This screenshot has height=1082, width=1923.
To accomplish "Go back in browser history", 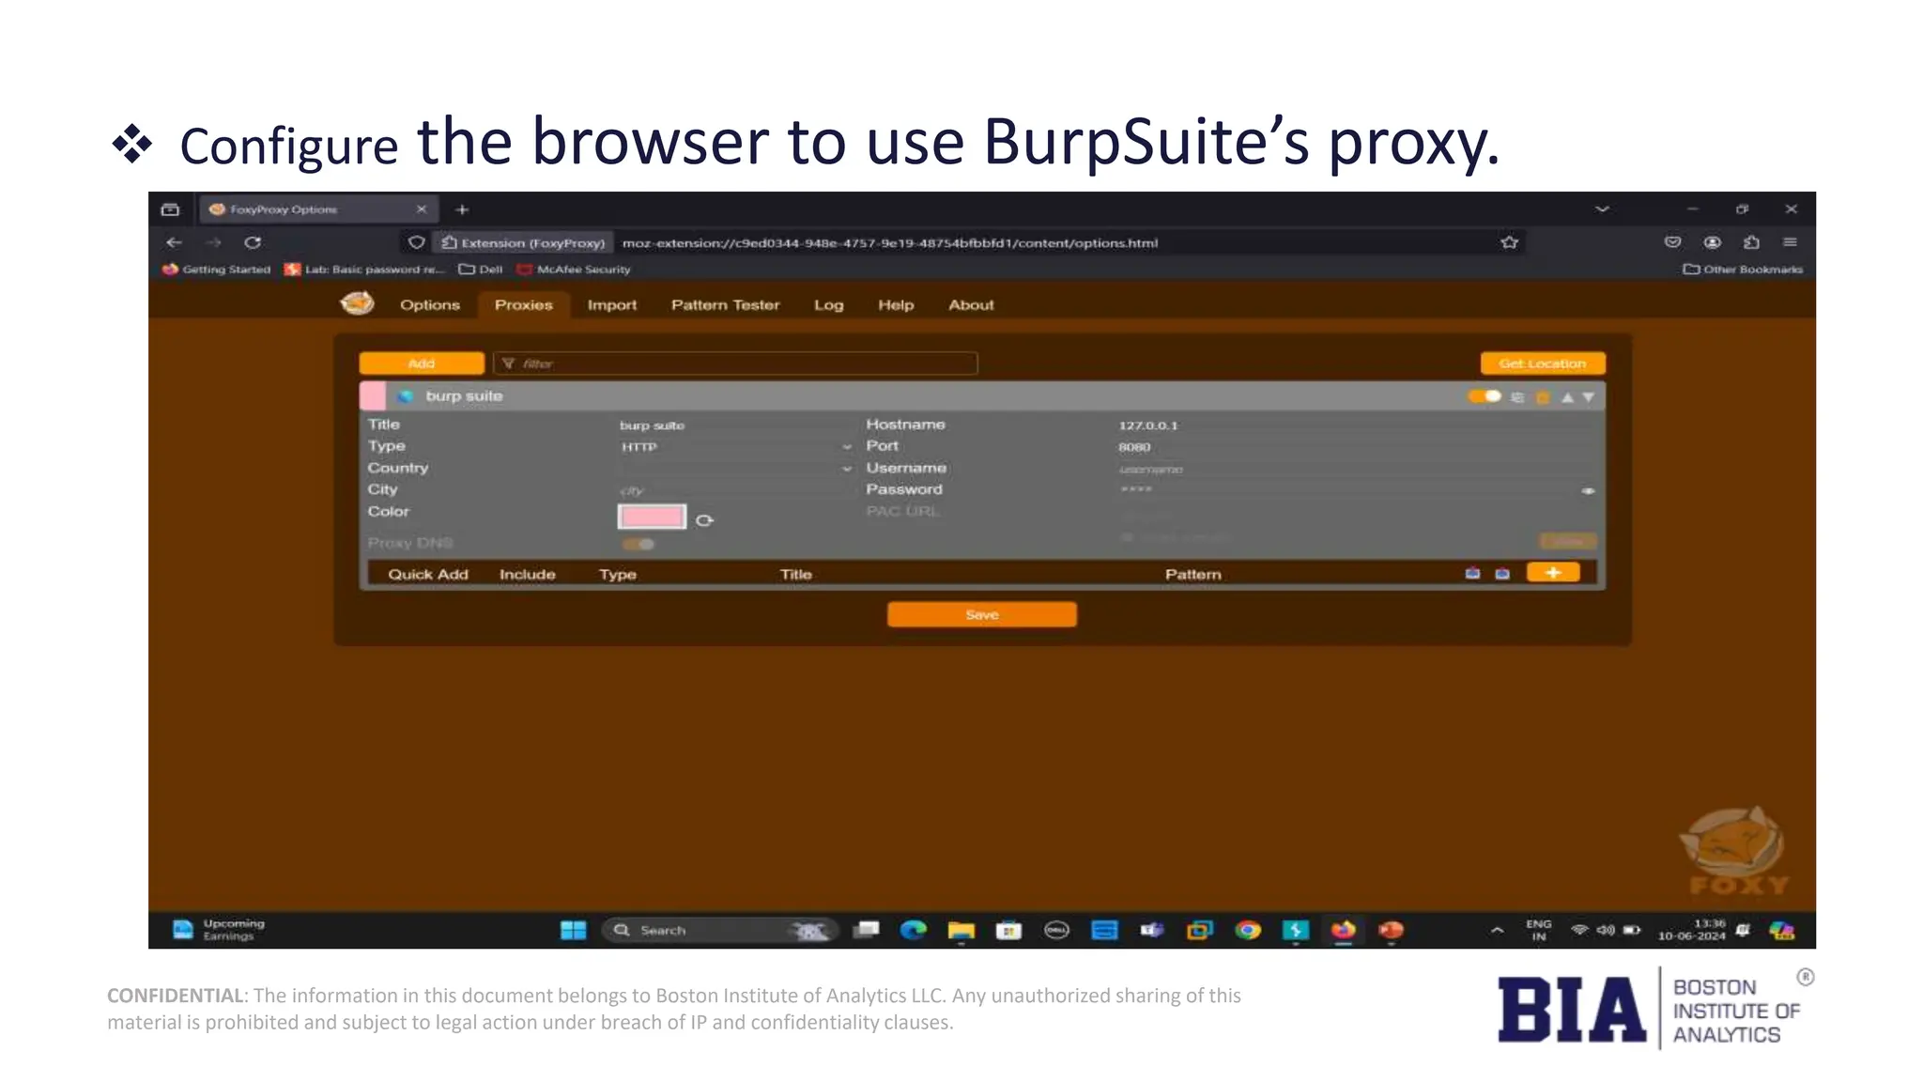I will pos(174,242).
